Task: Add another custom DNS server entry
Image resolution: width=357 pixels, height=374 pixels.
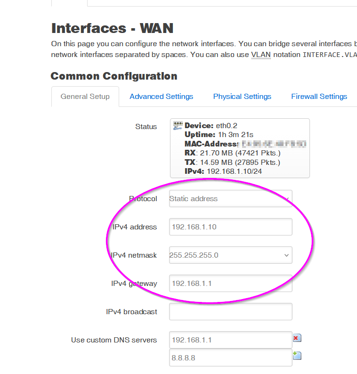Action: pyautogui.click(x=297, y=356)
